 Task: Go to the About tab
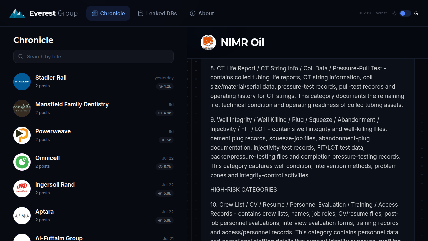pos(202,13)
